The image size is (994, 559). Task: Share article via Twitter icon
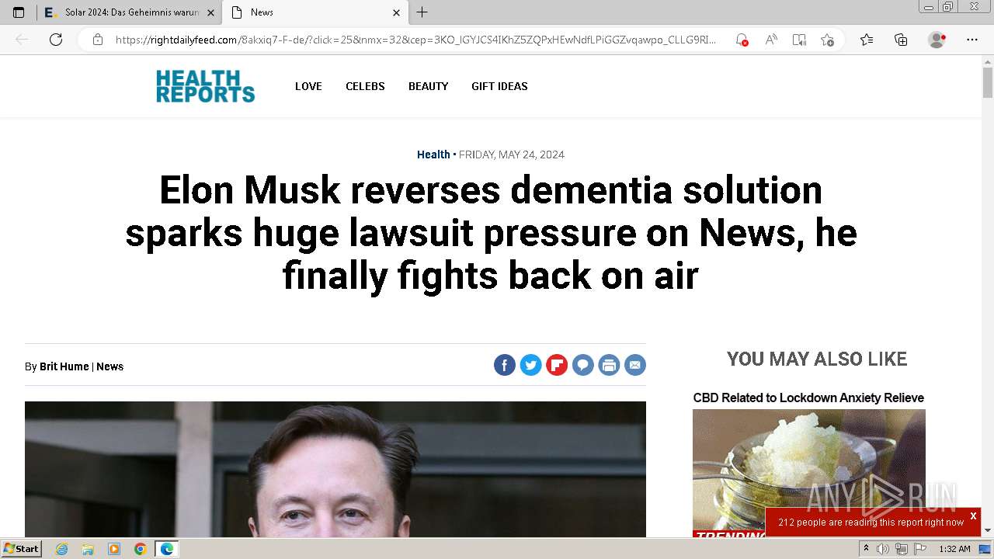click(530, 365)
